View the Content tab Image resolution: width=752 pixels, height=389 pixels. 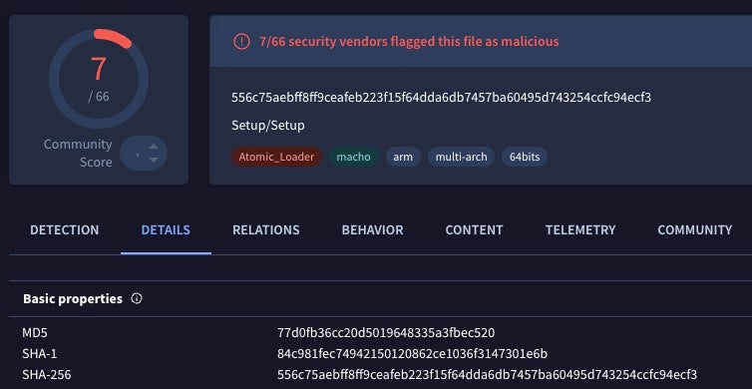(x=475, y=230)
